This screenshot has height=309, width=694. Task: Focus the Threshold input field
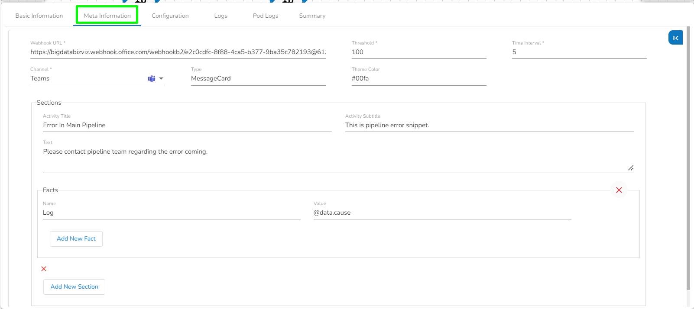(x=418, y=52)
